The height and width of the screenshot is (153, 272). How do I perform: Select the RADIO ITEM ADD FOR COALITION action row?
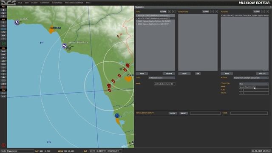click(245, 15)
